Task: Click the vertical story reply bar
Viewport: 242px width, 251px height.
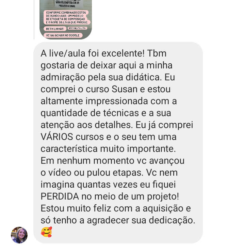Action: click(34, 19)
